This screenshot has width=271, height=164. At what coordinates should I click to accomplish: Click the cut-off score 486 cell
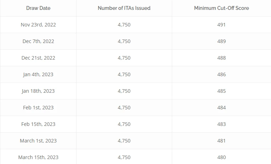pyautogui.click(x=221, y=74)
